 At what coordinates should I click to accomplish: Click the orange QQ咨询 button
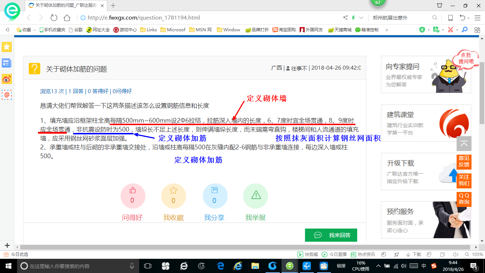(464, 199)
